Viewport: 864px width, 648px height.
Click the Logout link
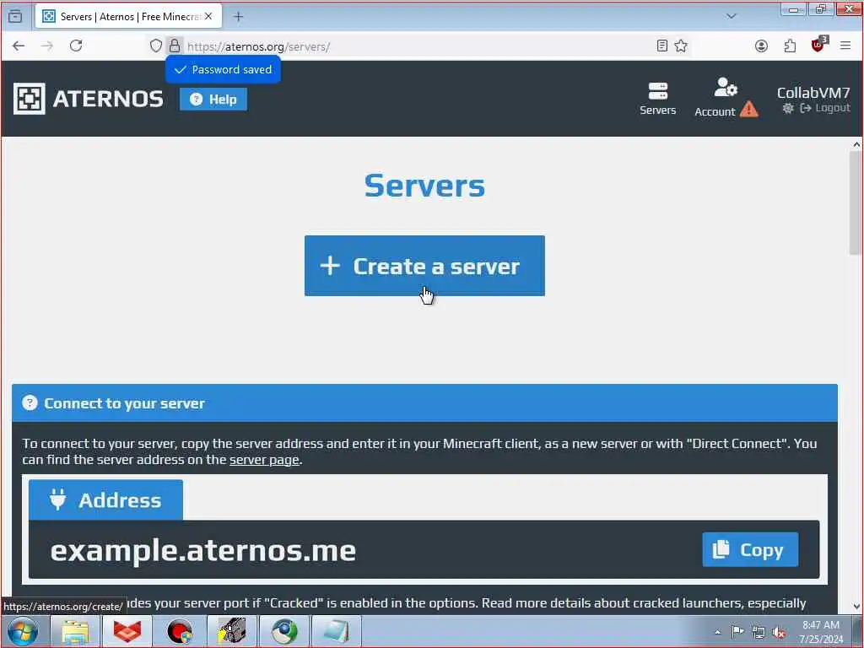[825, 108]
